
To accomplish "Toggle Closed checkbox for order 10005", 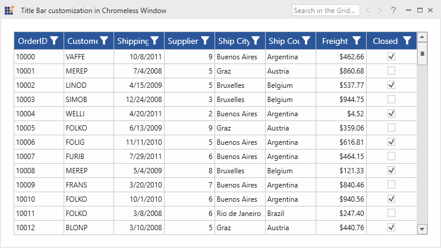I will tap(391, 128).
